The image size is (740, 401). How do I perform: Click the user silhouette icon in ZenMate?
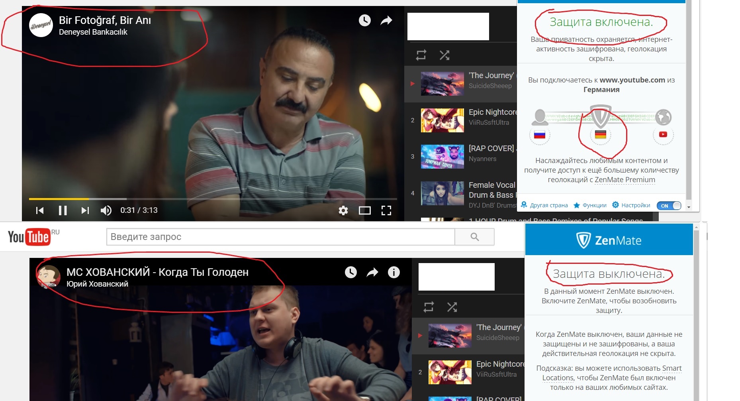click(x=540, y=117)
